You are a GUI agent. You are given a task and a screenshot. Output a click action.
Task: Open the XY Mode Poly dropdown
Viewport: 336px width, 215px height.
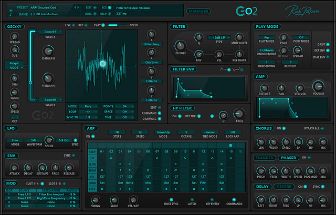[x=88, y=106]
